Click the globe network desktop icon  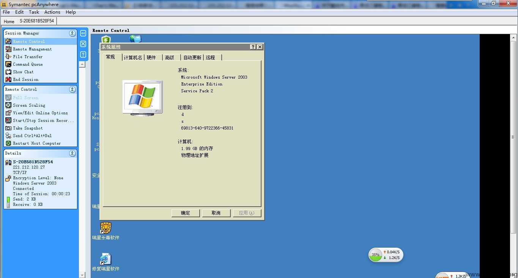pos(135,39)
